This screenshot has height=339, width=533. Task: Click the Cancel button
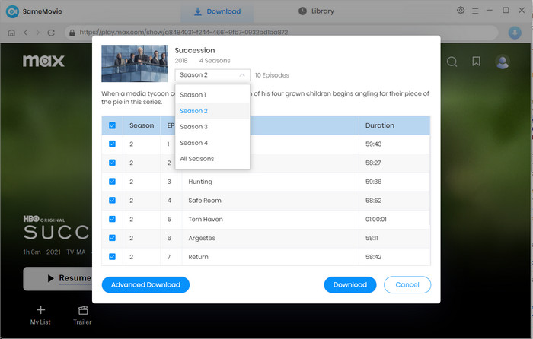pos(407,285)
